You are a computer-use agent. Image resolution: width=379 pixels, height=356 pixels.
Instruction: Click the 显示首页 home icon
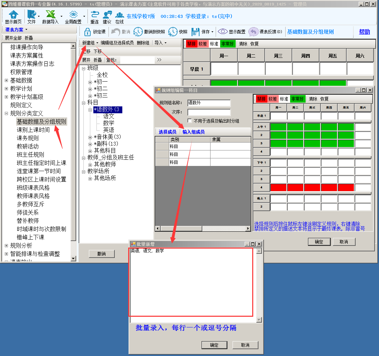tap(13, 15)
